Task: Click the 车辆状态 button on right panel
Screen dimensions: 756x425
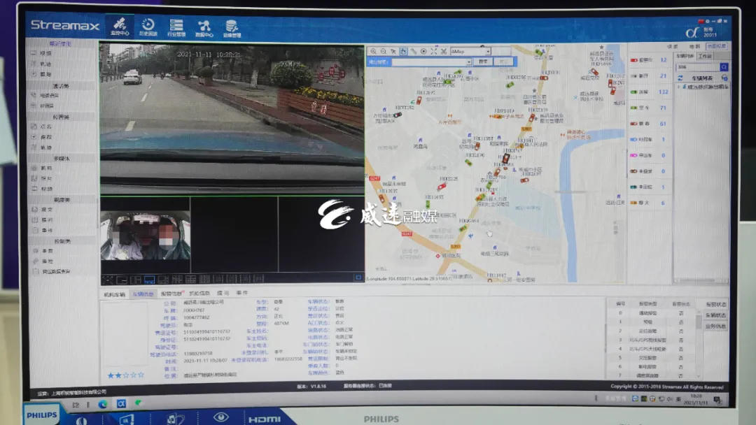Action: (x=715, y=315)
